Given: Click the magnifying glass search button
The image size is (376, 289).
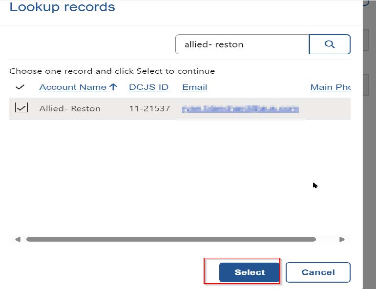Looking at the screenshot, I should 330,44.
